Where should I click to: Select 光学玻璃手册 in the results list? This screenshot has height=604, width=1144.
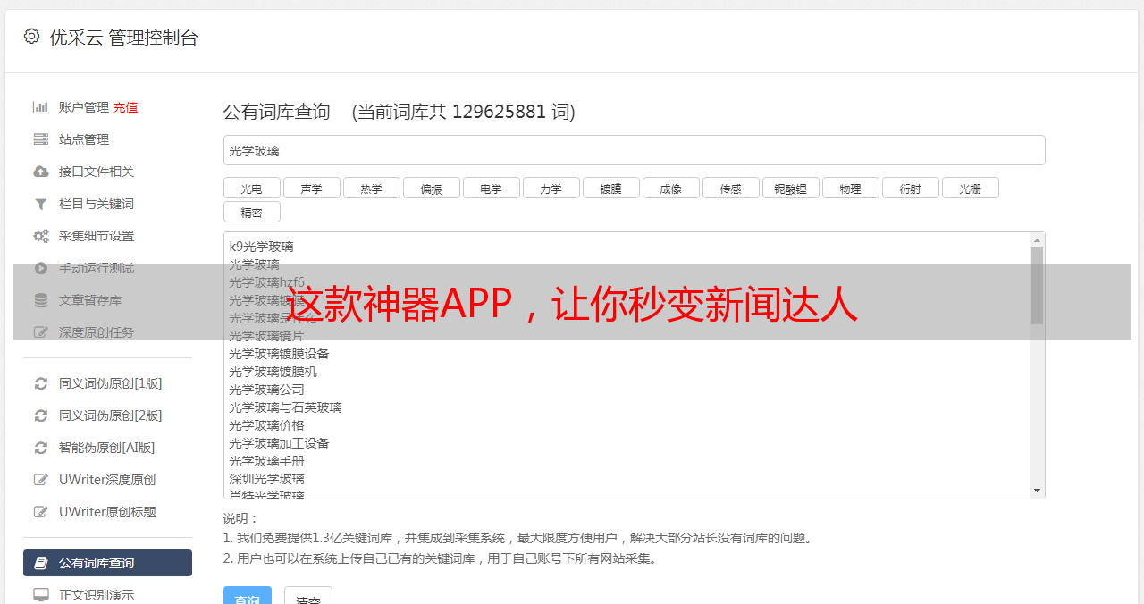coord(266,461)
